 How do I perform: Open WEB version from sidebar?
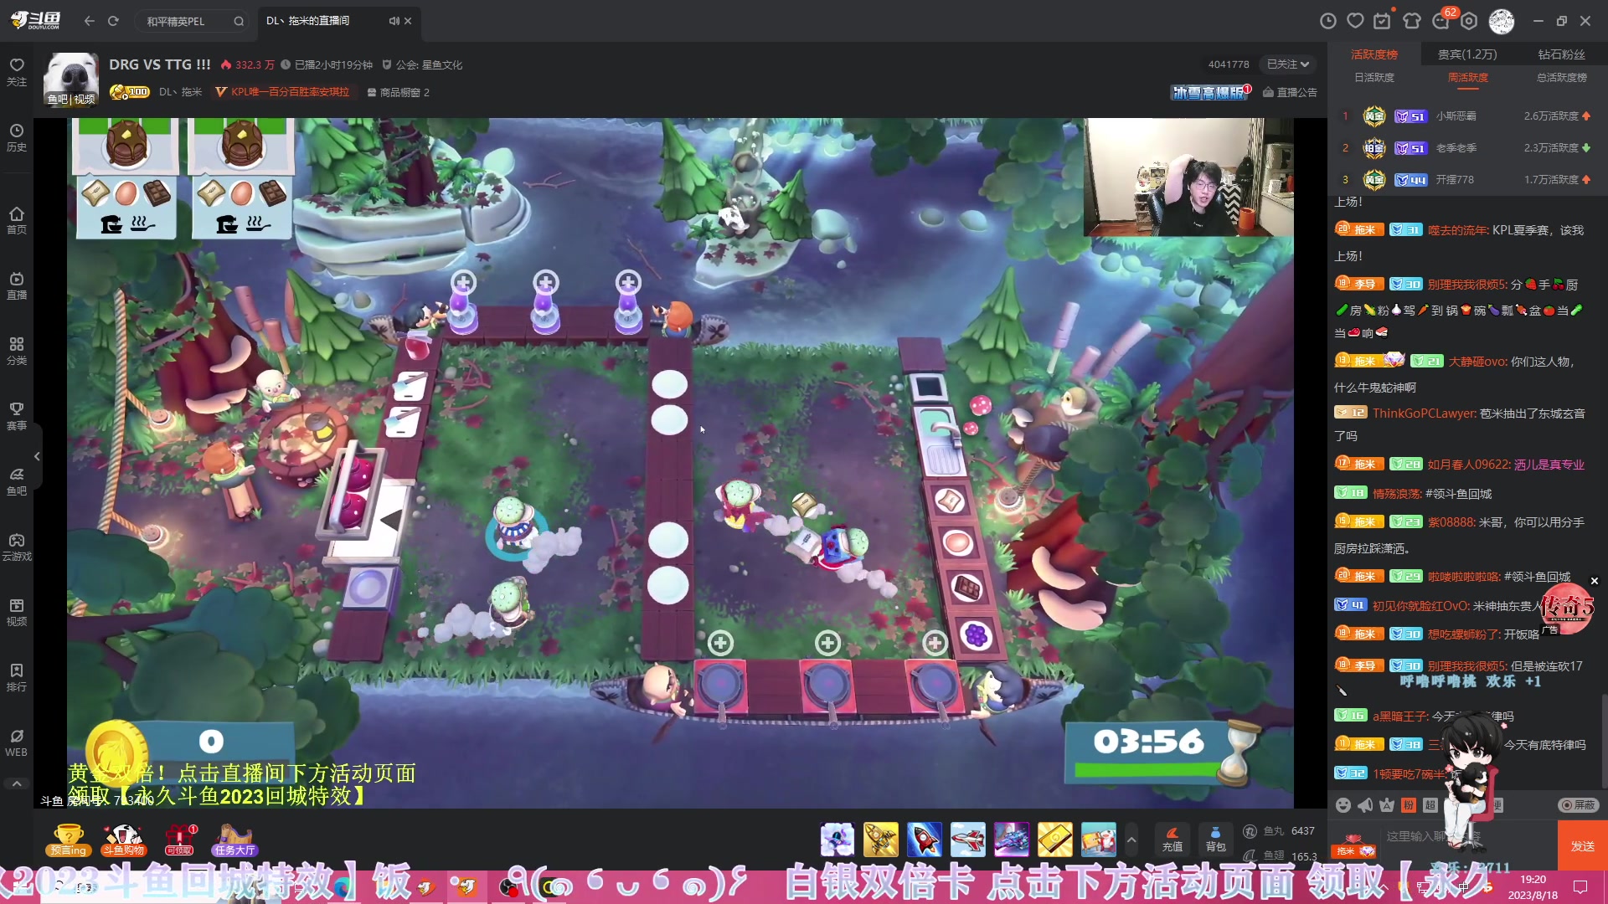pos(17,742)
